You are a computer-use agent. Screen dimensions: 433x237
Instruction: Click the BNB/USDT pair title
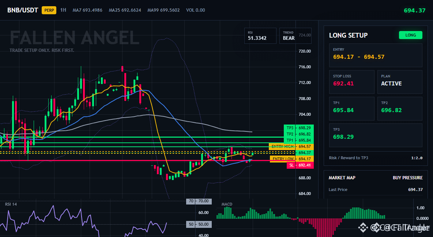pos(23,10)
